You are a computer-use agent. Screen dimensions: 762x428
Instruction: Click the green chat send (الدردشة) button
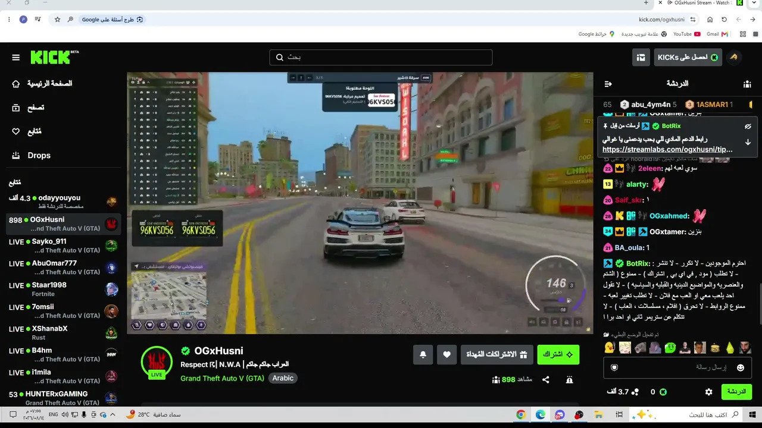click(x=736, y=392)
